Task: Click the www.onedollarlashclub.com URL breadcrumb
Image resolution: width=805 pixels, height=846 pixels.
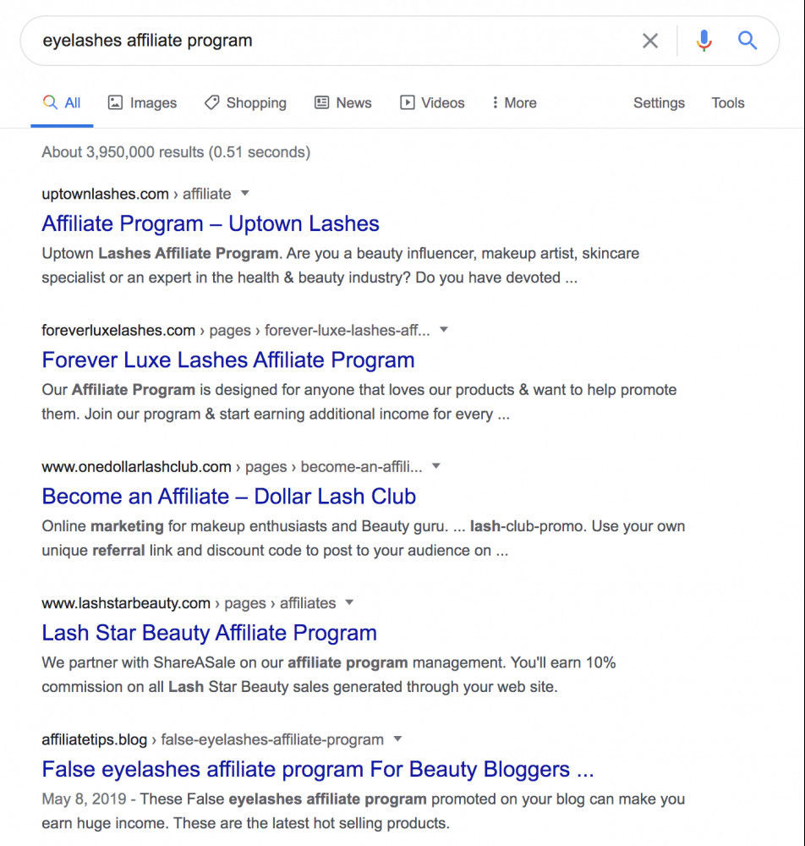Action: click(232, 467)
